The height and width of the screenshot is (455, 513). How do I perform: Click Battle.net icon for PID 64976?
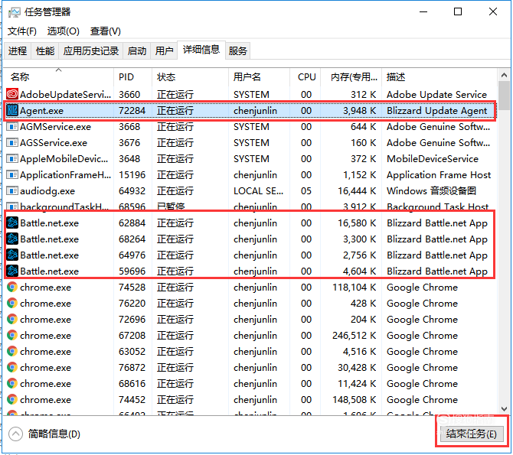12,255
